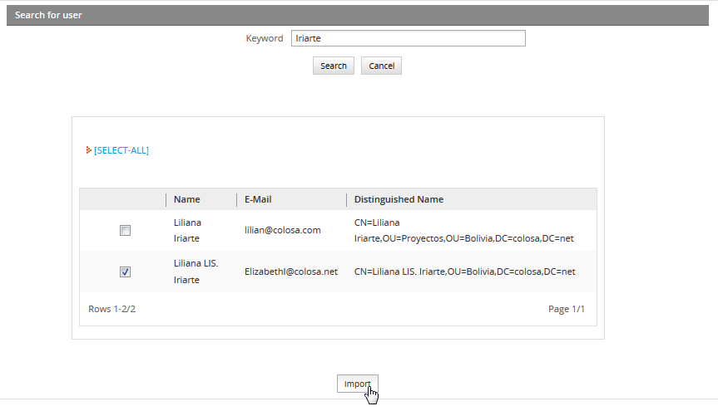Click the Search button
The width and height of the screenshot is (718, 411).
tap(334, 66)
